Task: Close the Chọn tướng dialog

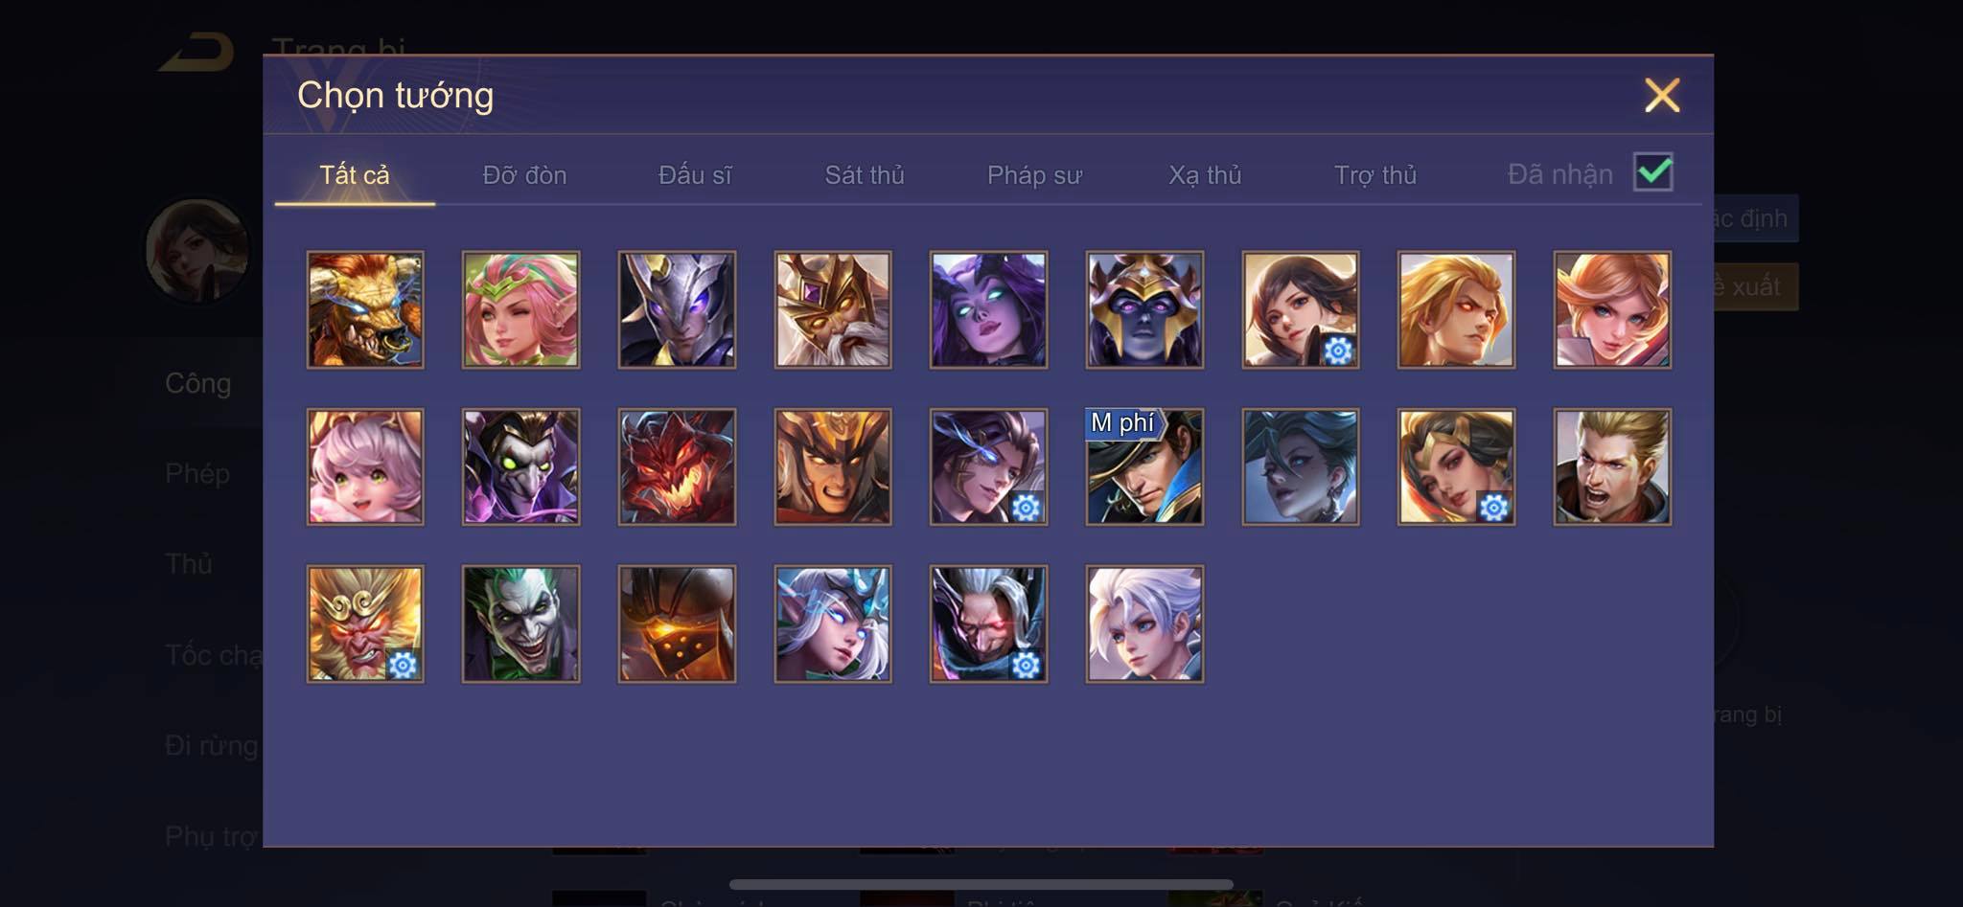Action: click(1662, 95)
